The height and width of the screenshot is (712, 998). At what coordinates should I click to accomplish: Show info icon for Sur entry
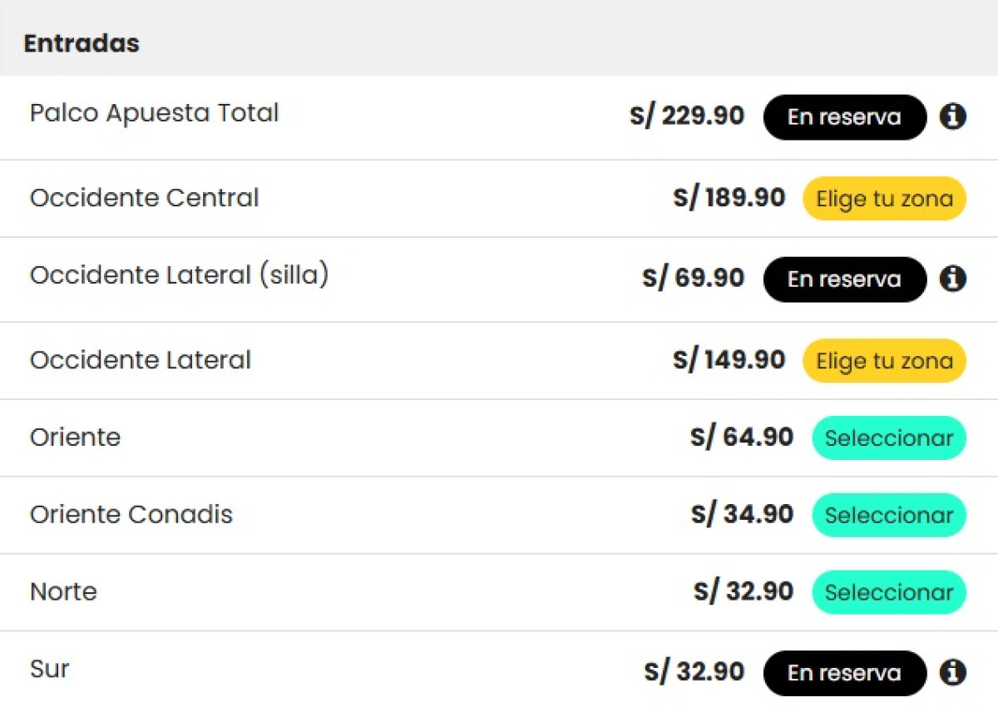pyautogui.click(x=953, y=672)
